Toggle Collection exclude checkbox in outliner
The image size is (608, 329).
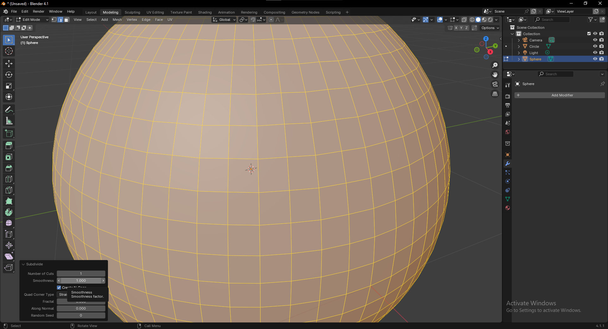pyautogui.click(x=589, y=34)
